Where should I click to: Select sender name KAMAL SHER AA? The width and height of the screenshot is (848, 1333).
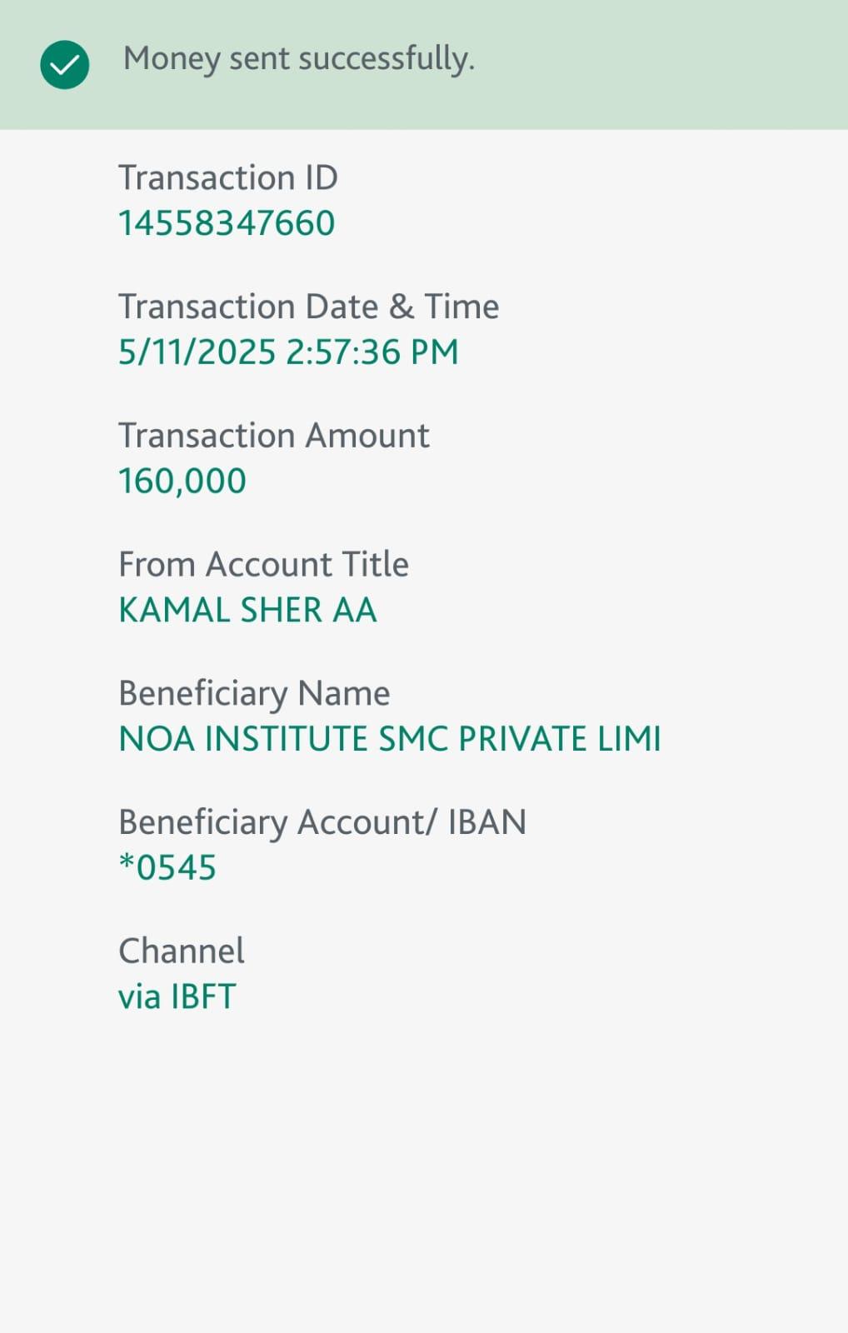pos(247,610)
